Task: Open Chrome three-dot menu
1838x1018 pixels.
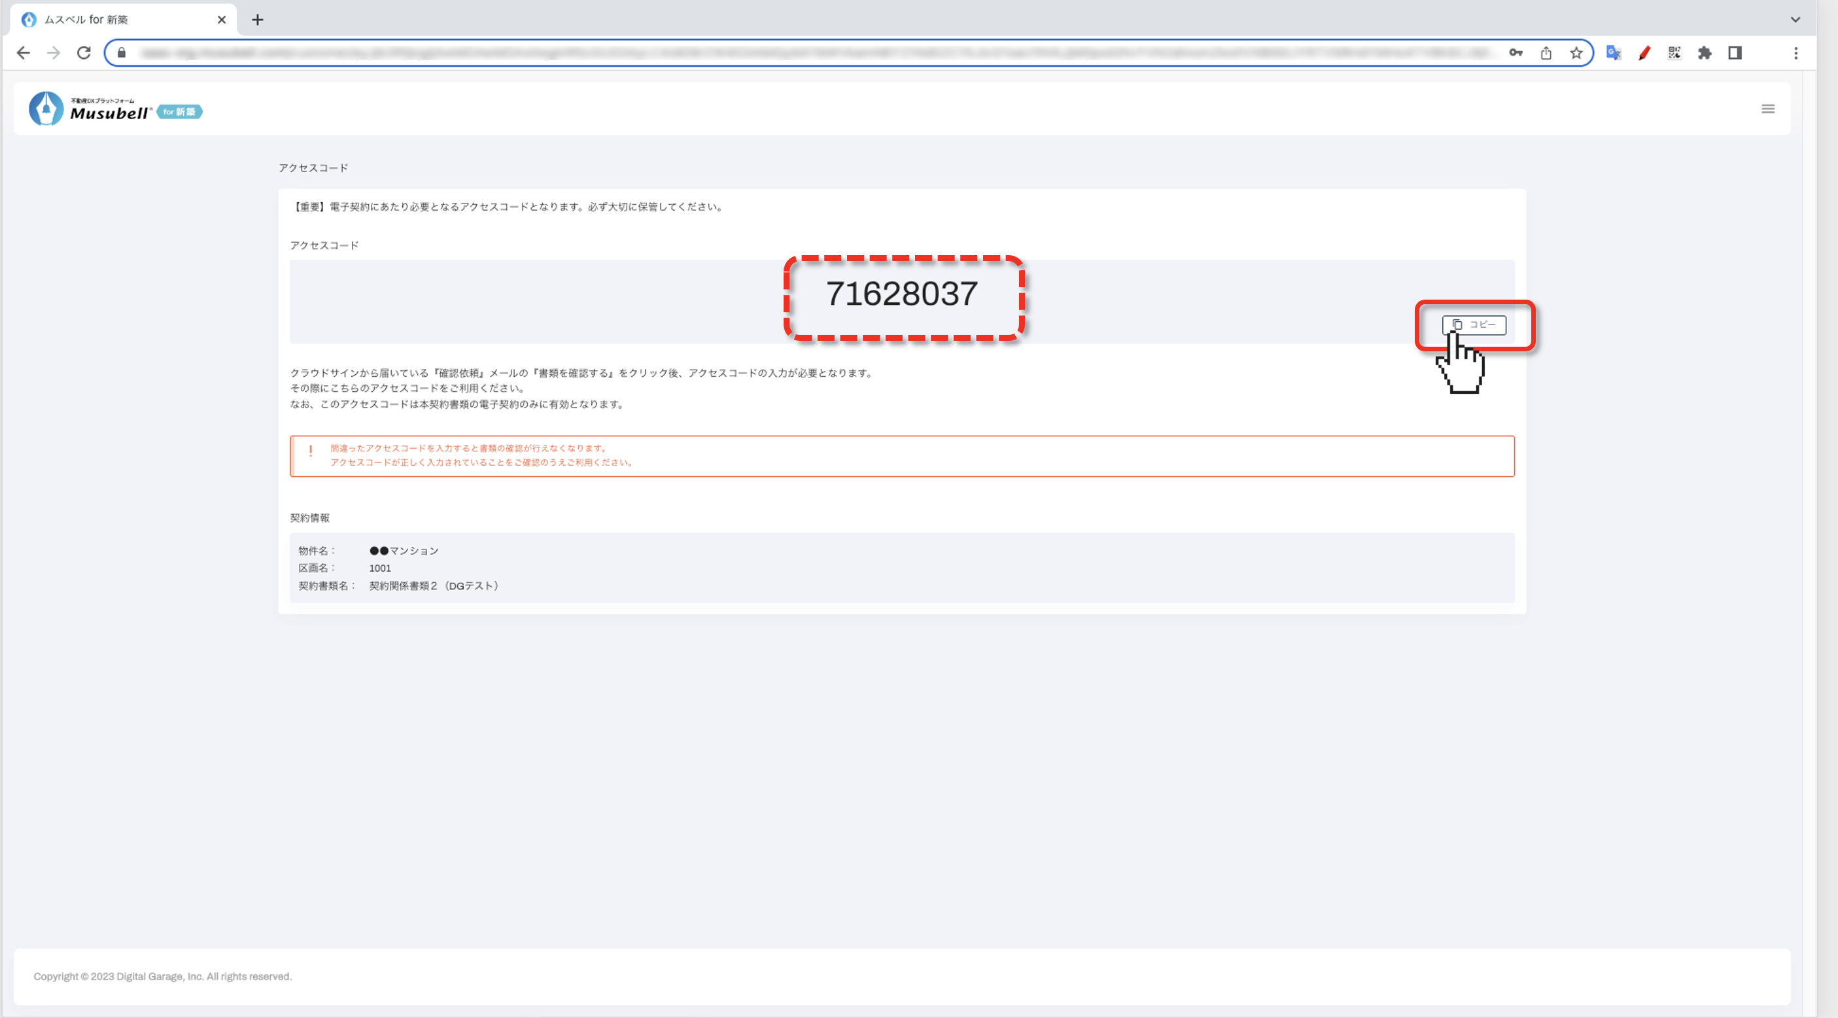Action: pos(1796,53)
